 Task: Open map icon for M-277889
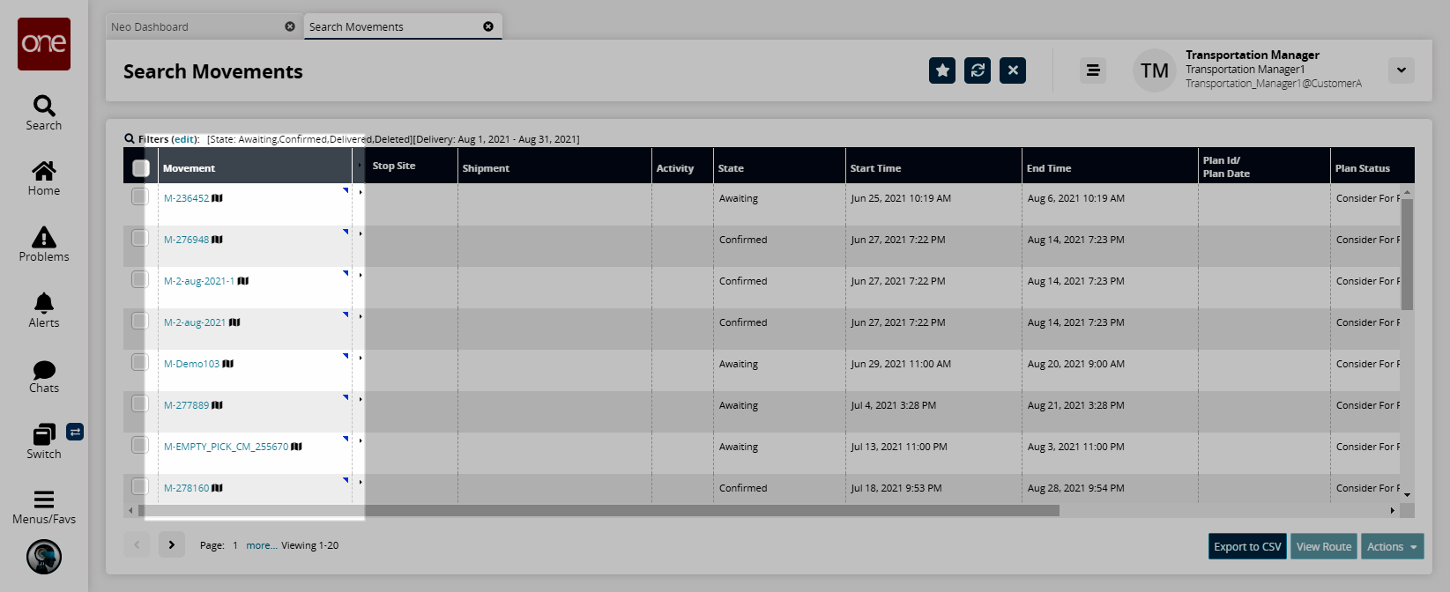point(217,405)
